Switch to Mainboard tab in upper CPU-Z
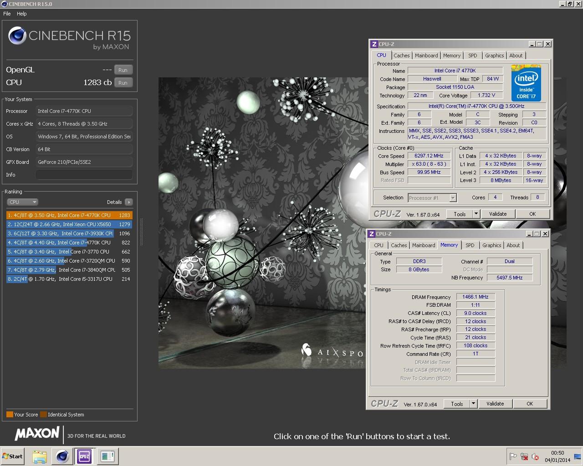This screenshot has width=583, height=466. [426, 56]
